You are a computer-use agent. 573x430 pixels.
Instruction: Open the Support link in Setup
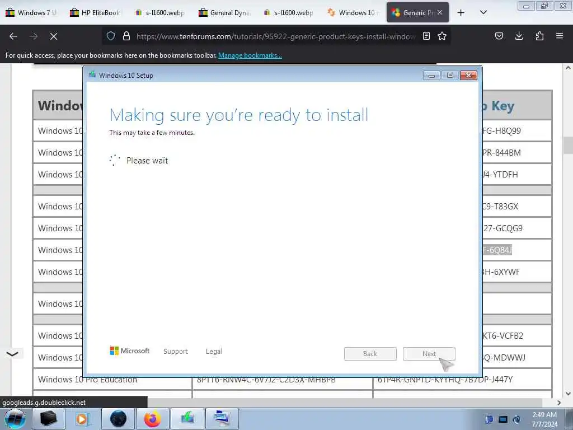click(x=175, y=352)
